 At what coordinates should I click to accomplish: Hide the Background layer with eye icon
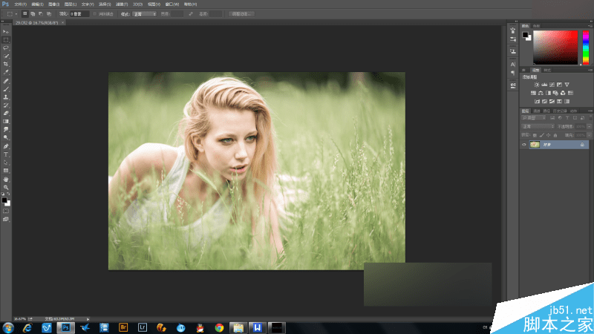(524, 145)
